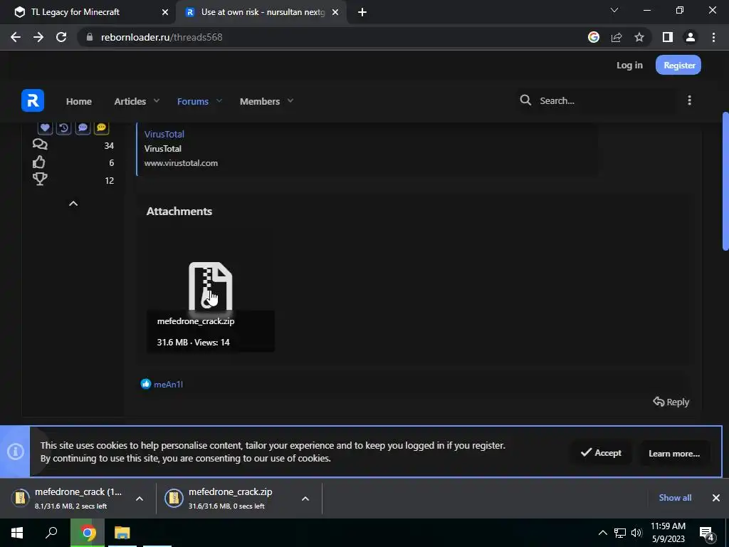Click the address bar URL
The image size is (729, 547).
click(x=162, y=37)
